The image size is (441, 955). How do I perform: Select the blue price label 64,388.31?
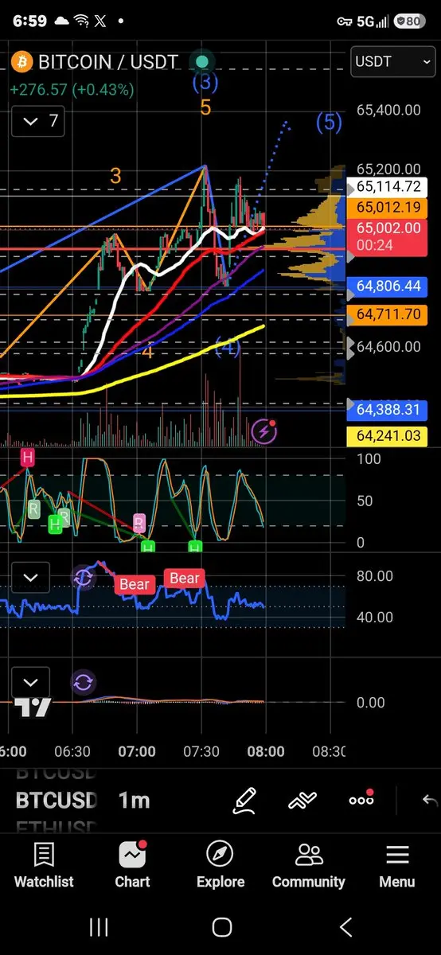[x=388, y=410]
